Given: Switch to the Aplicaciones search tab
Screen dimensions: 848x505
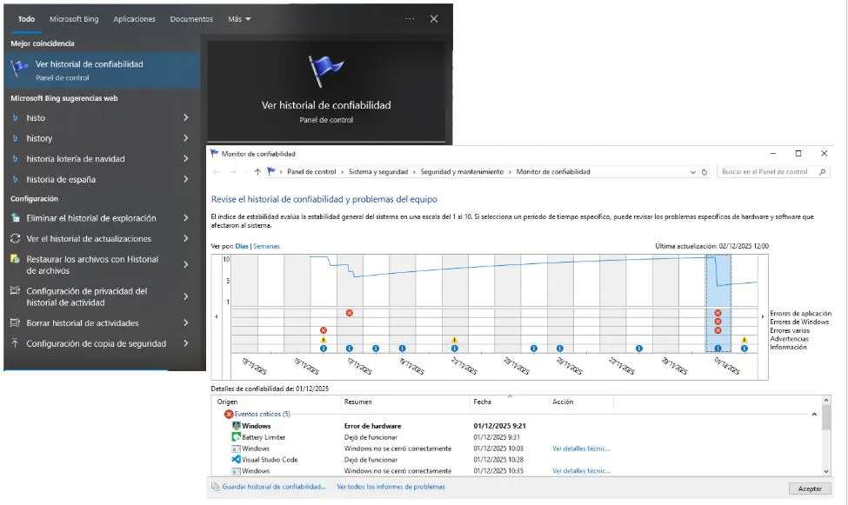Looking at the screenshot, I should (x=134, y=19).
